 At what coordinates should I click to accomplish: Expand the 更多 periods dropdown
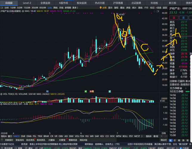tap(75, 8)
